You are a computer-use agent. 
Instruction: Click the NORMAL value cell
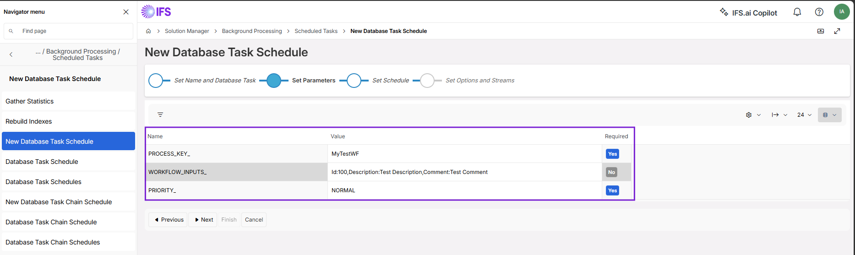coord(465,190)
